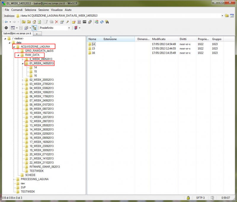Sort files by Dimensi... column header

coord(143,39)
